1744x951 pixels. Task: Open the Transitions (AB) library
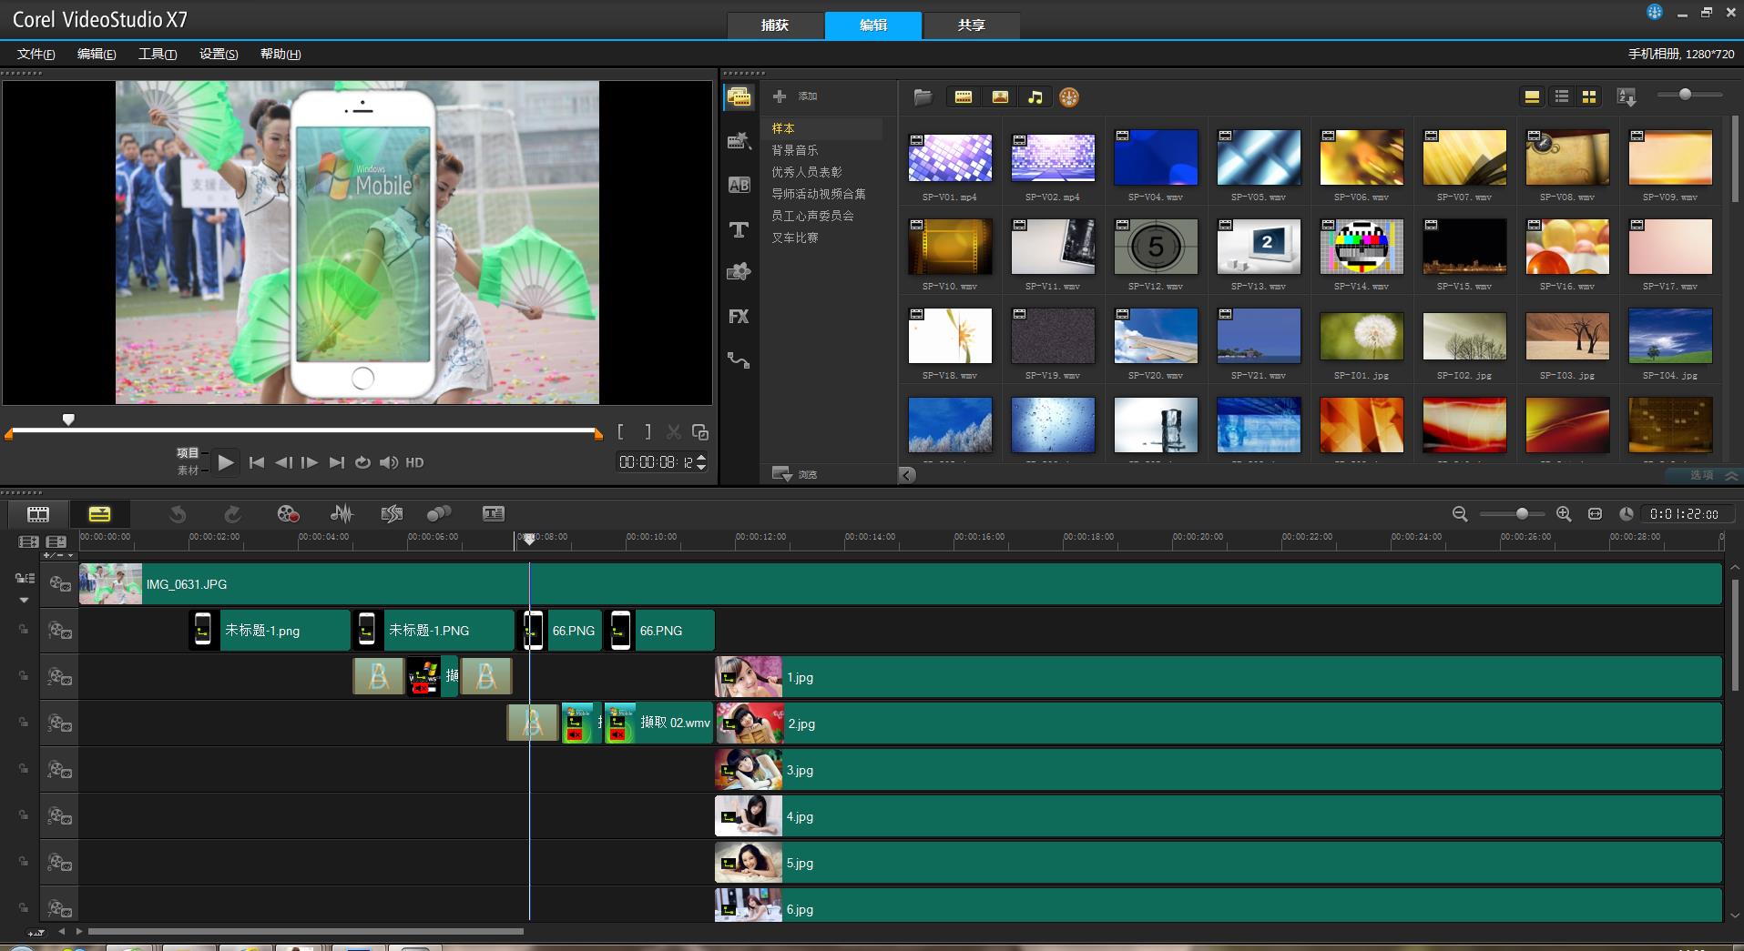tap(739, 185)
